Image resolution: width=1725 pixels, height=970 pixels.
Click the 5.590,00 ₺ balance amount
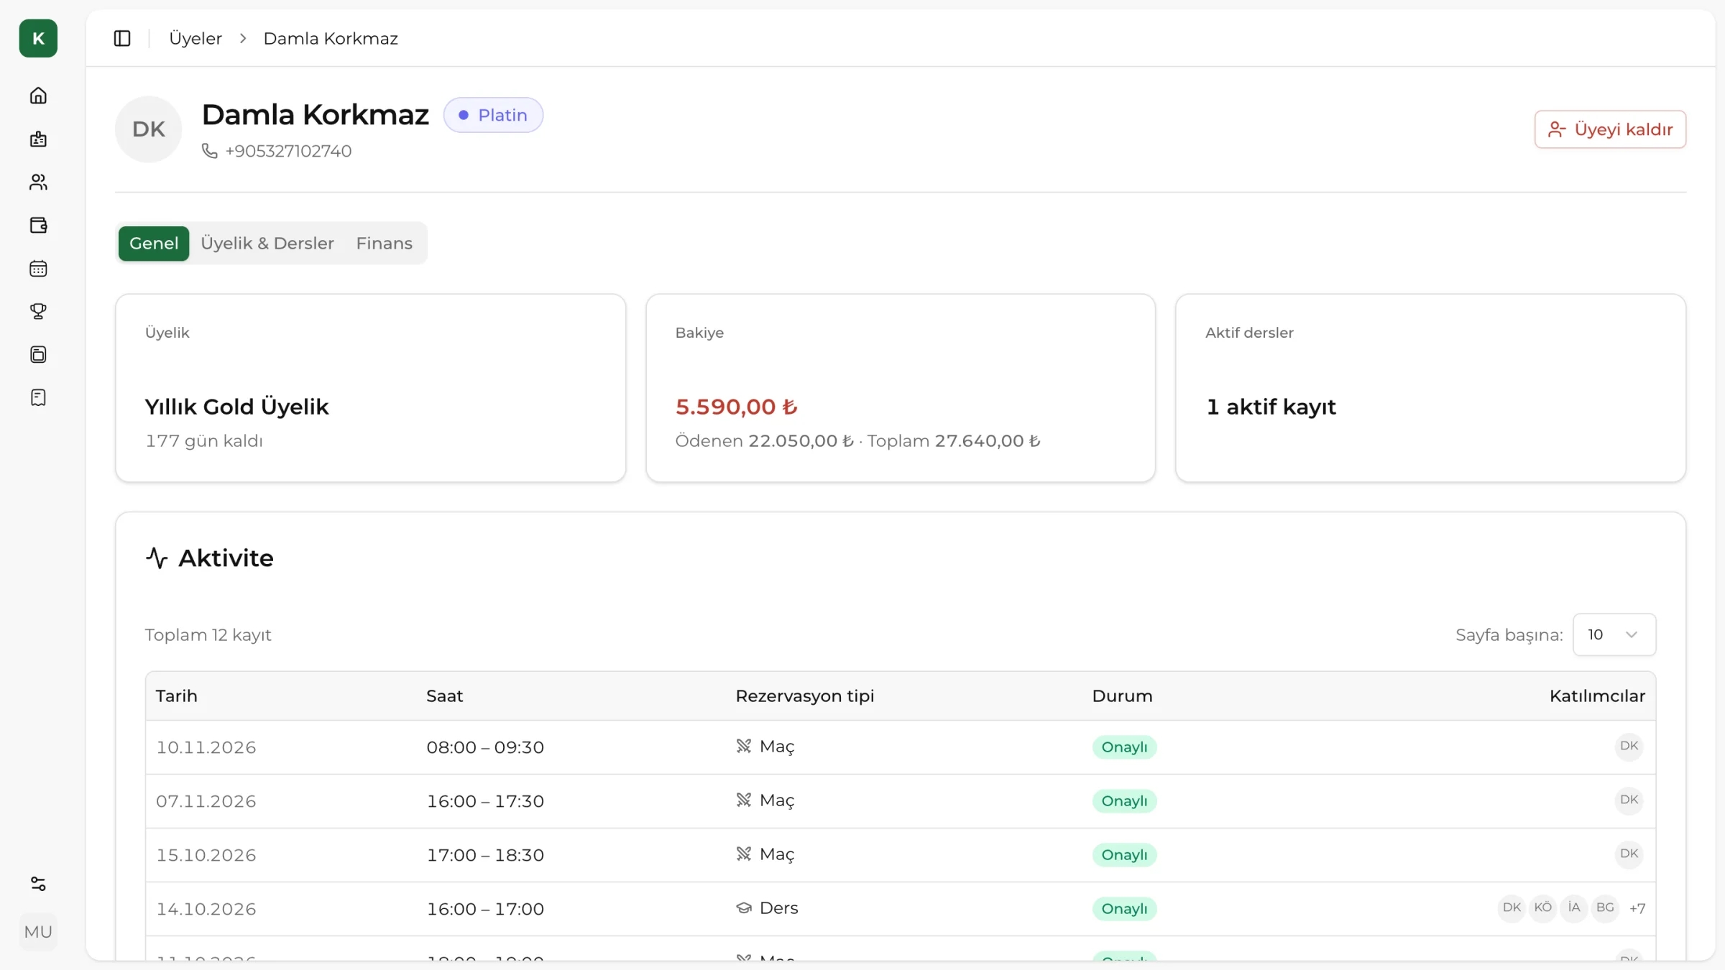click(x=737, y=407)
